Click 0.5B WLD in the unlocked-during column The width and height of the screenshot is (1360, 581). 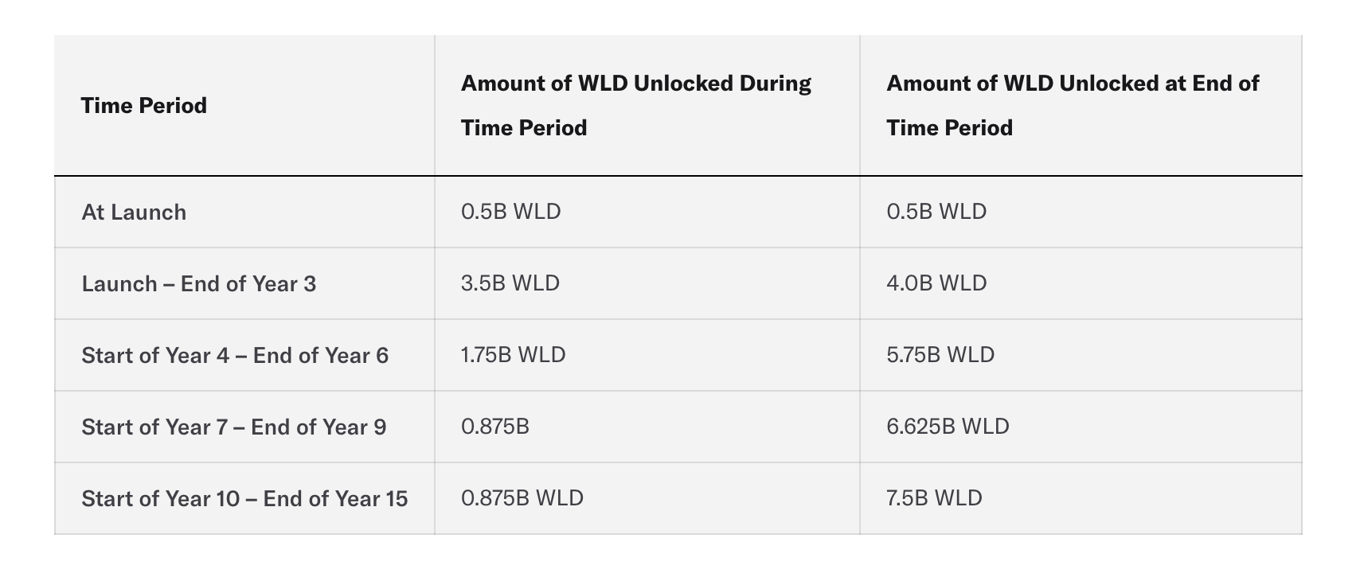510,212
